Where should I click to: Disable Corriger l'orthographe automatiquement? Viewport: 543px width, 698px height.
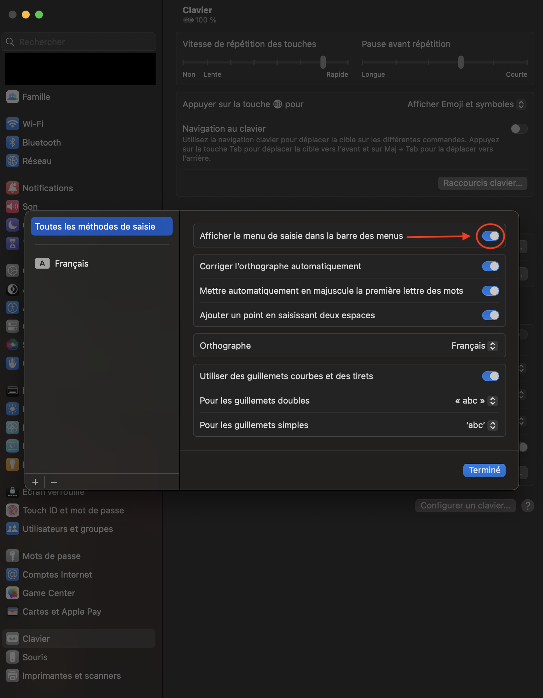490,266
